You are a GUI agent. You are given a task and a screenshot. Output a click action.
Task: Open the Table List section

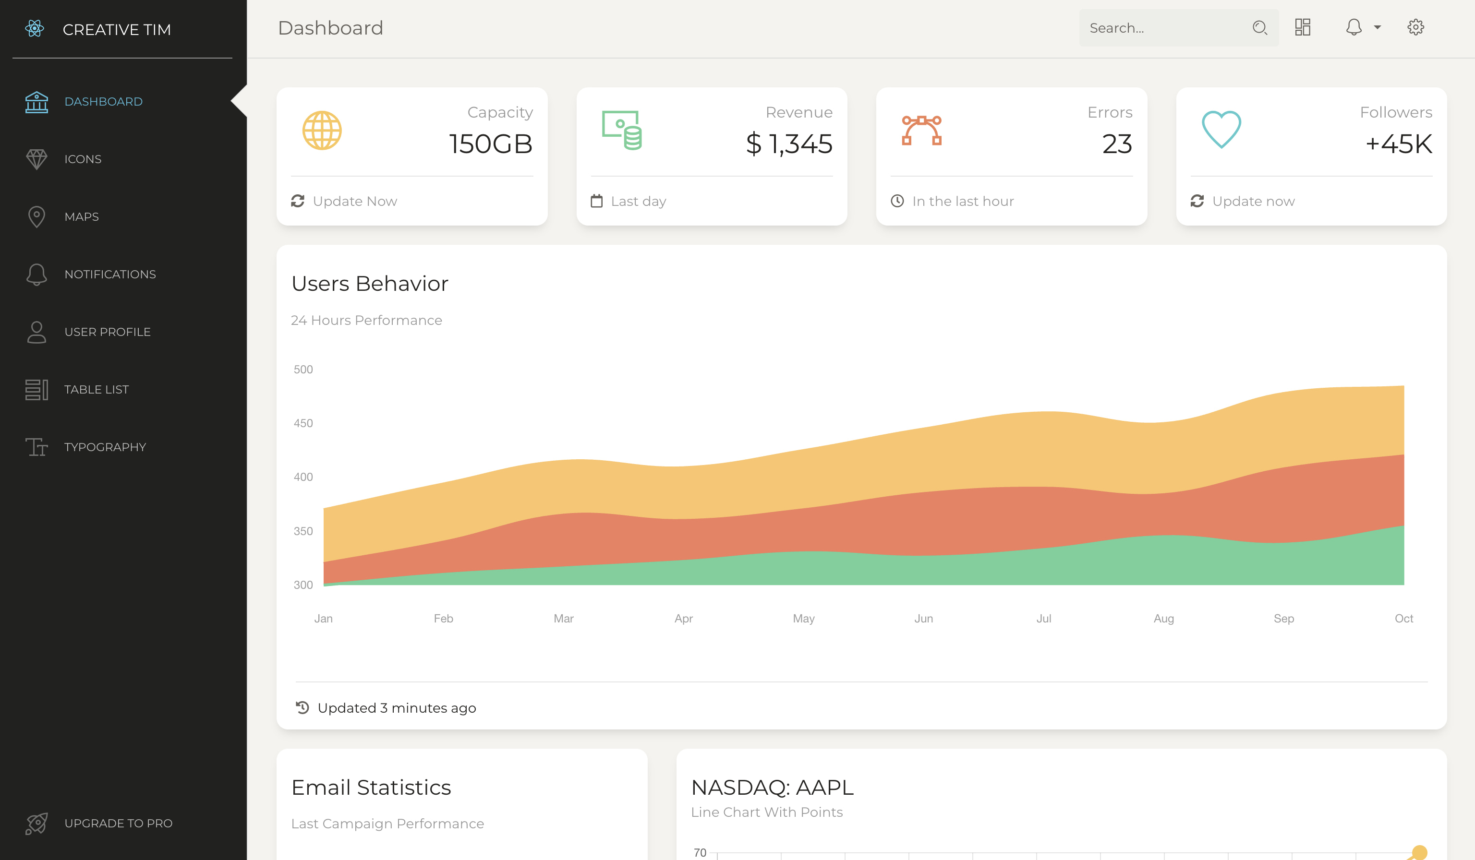[x=97, y=389]
